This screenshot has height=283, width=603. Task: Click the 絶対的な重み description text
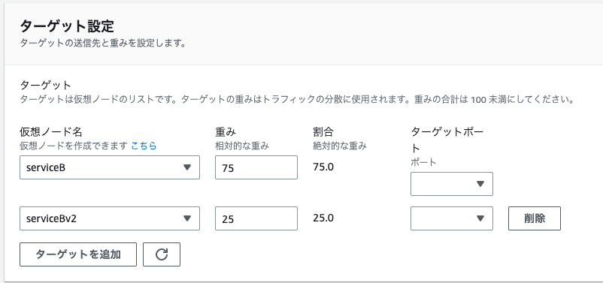pyautogui.click(x=340, y=146)
